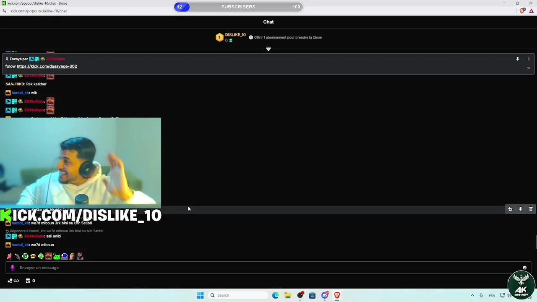Open the gift shop icon showing 0
537x302 pixels.
point(30,281)
